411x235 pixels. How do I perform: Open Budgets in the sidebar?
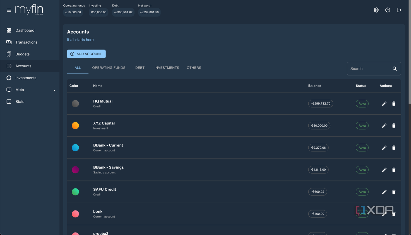pyautogui.click(x=30, y=54)
